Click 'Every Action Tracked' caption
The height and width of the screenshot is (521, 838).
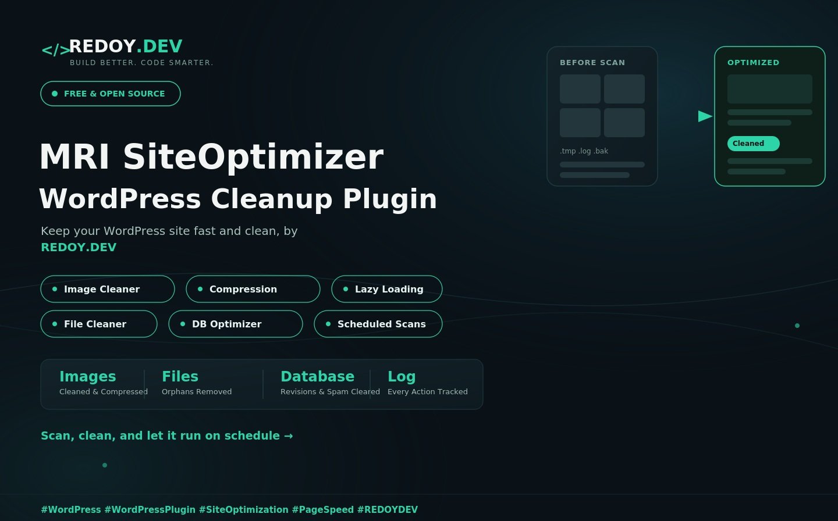click(428, 391)
